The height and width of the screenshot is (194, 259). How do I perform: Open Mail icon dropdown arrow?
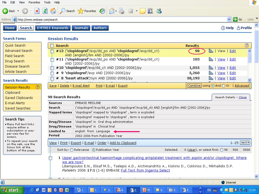(x=116, y=11)
